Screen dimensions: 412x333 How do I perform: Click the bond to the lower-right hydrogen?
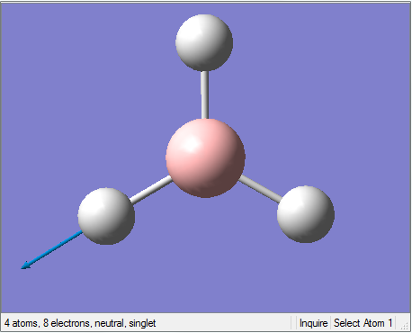coord(260,188)
